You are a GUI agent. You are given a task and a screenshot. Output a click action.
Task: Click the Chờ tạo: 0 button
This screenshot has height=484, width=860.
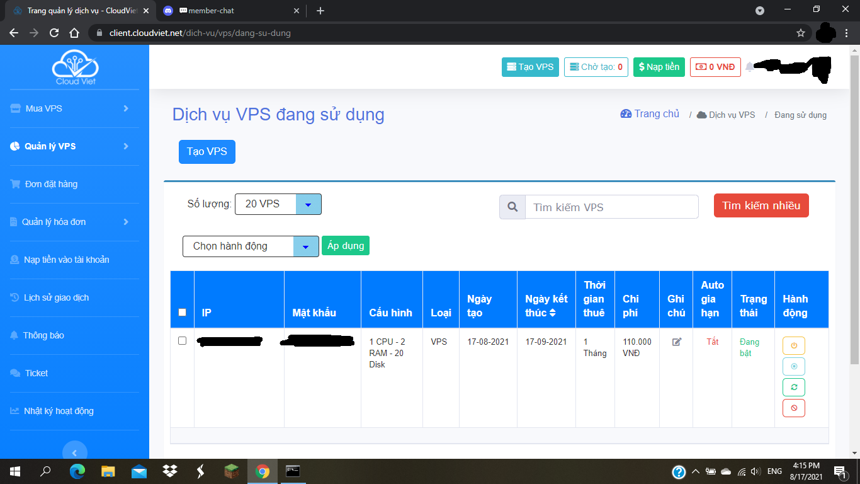click(596, 67)
